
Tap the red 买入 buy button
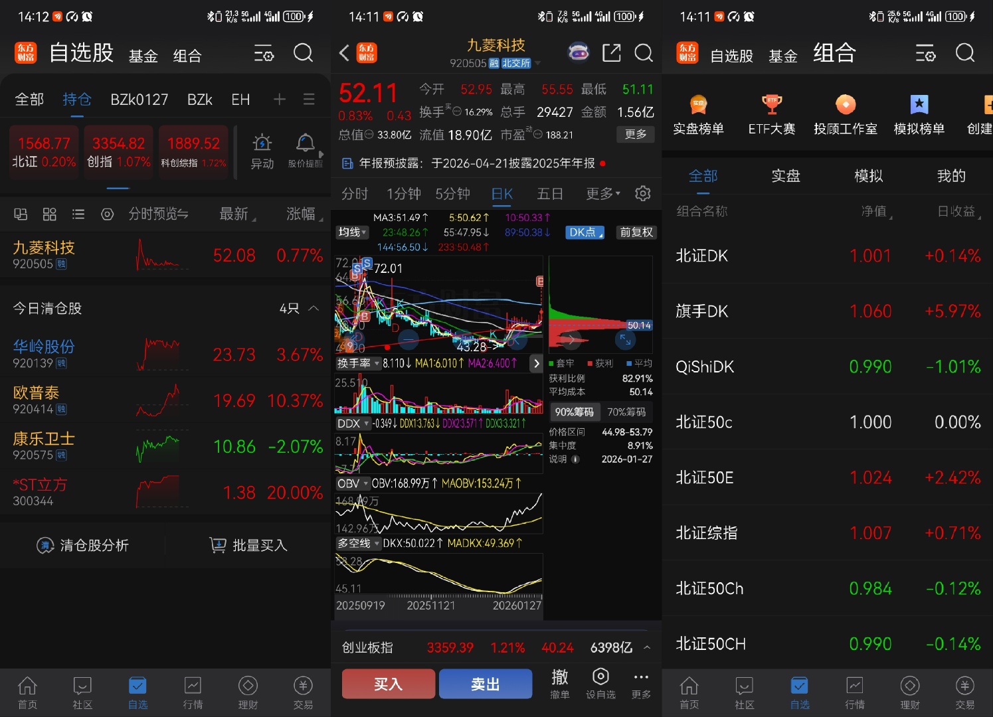(389, 684)
